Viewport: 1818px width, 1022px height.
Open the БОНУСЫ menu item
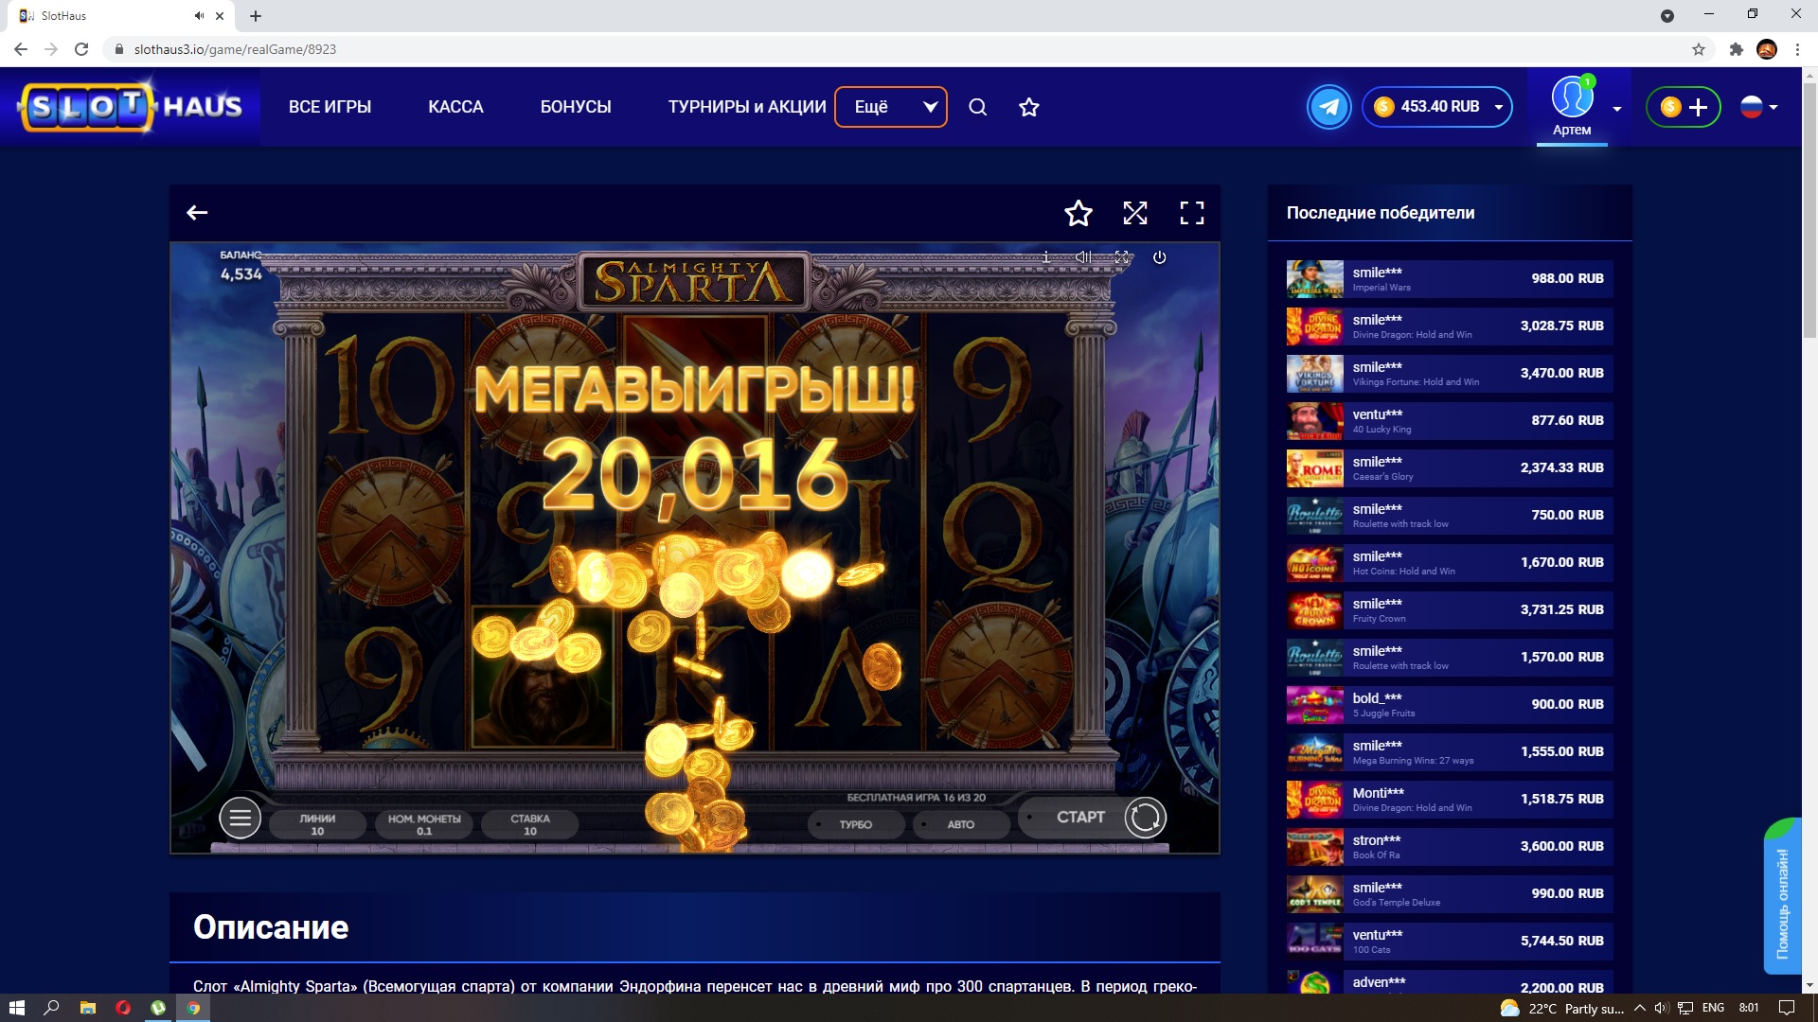(x=575, y=107)
